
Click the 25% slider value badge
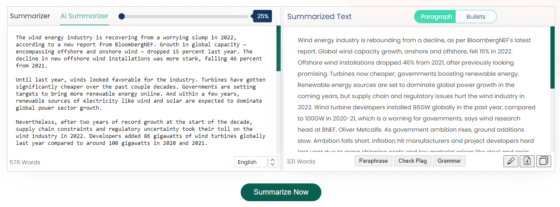pyautogui.click(x=262, y=17)
